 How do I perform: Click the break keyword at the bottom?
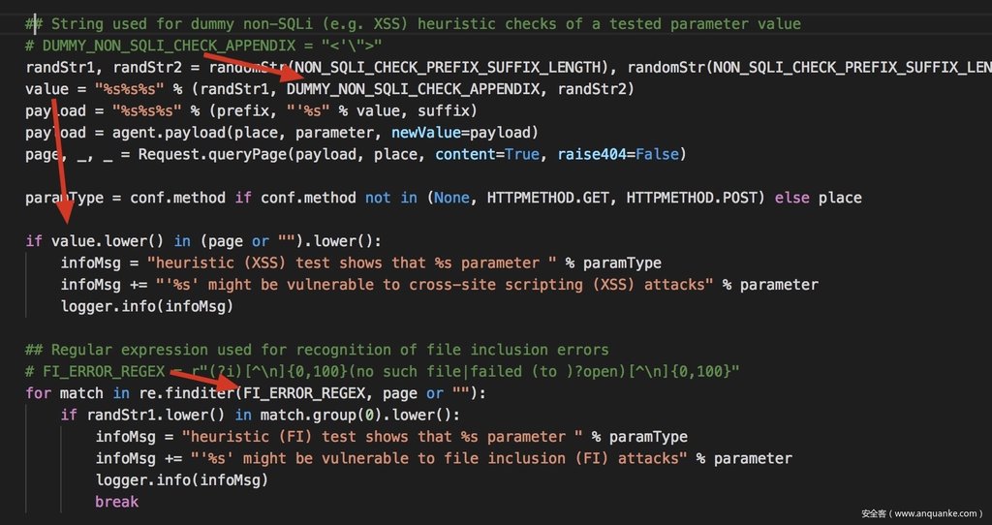click(x=116, y=502)
